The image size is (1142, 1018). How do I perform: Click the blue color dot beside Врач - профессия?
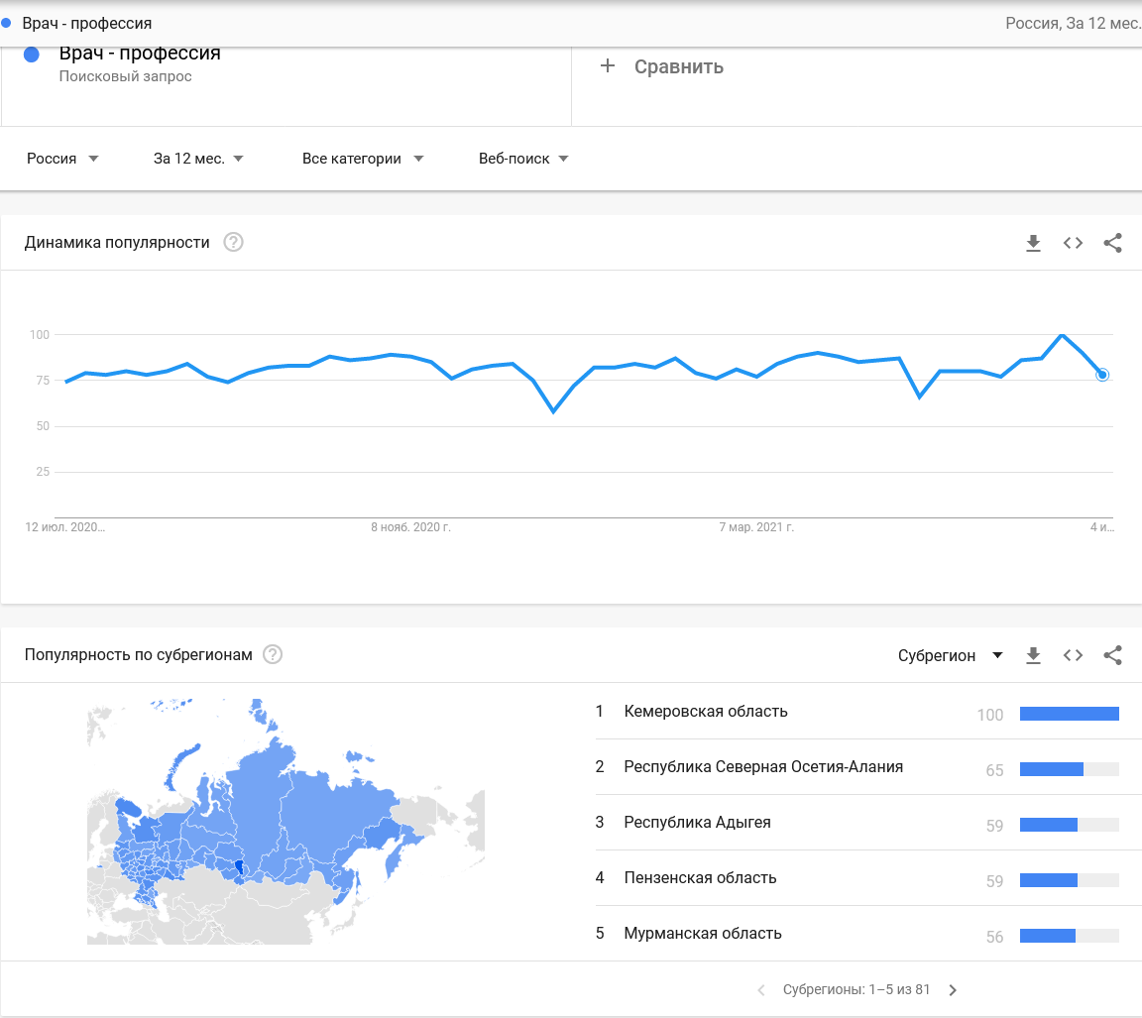[31, 55]
